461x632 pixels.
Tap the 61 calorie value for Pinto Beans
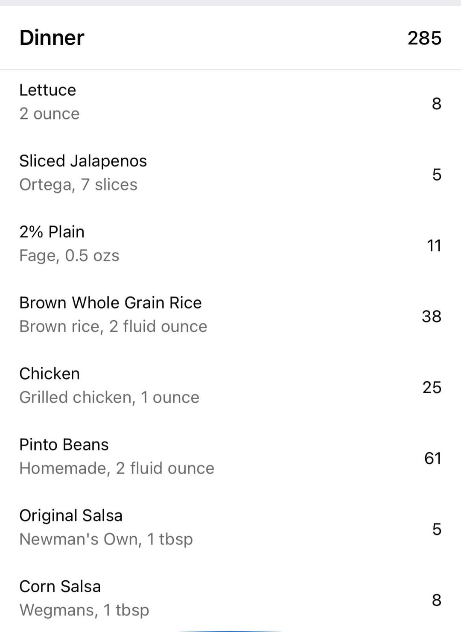point(432,458)
